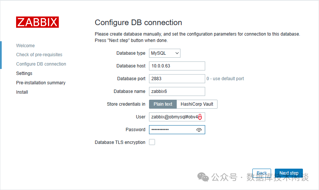Show password with the eye icon
The width and height of the screenshot is (319, 190).
pos(199,130)
